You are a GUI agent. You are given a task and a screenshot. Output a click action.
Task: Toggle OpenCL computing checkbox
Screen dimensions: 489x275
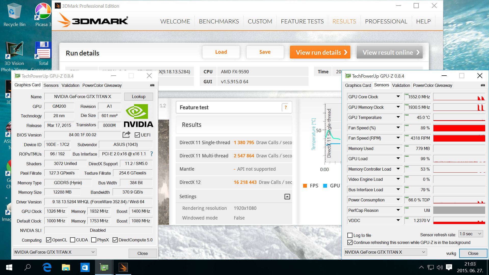coord(49,240)
